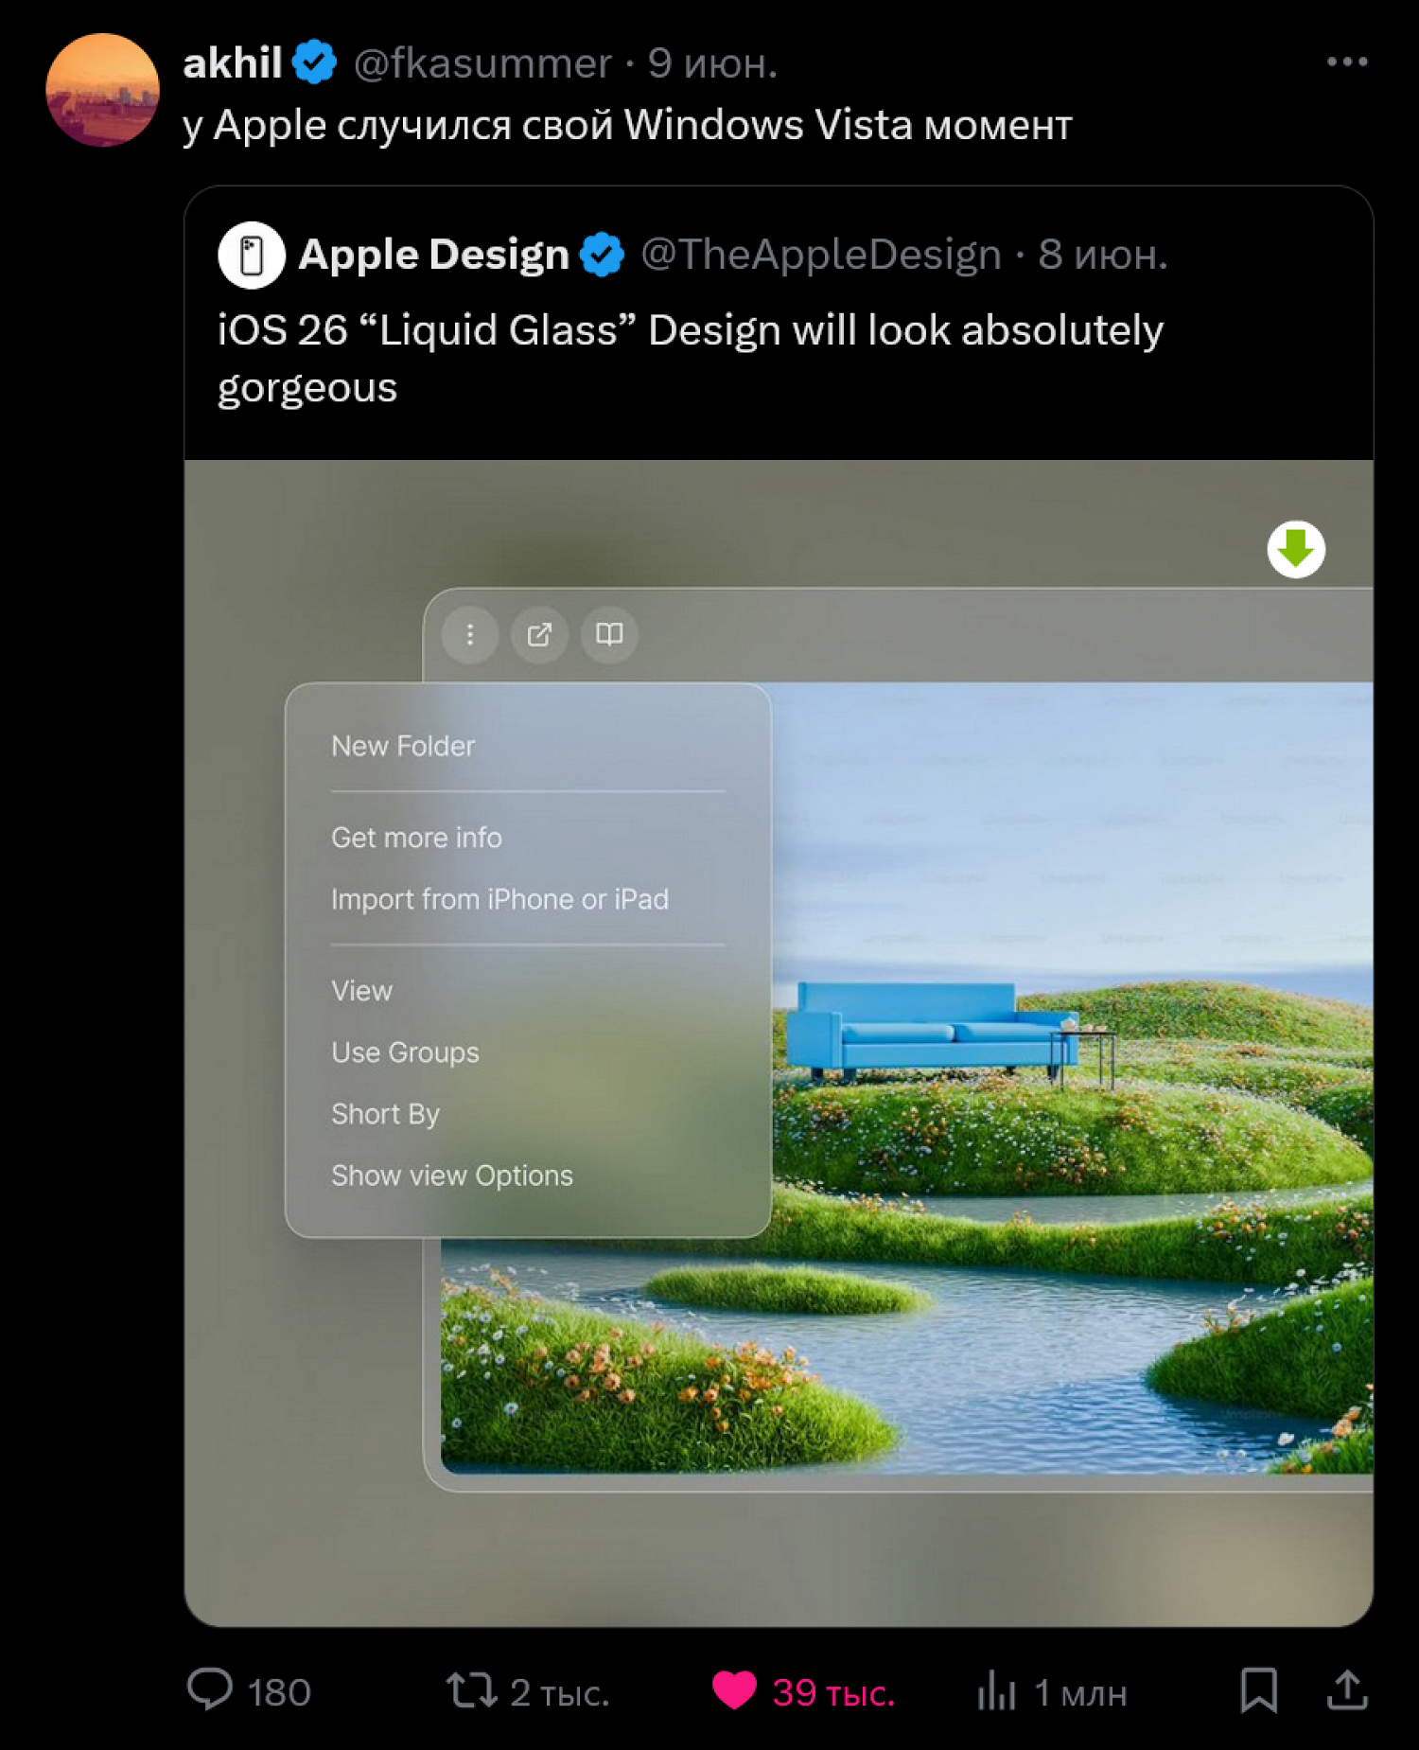Select New Folder in the context menu
This screenshot has height=1750, width=1419.
[x=403, y=746]
